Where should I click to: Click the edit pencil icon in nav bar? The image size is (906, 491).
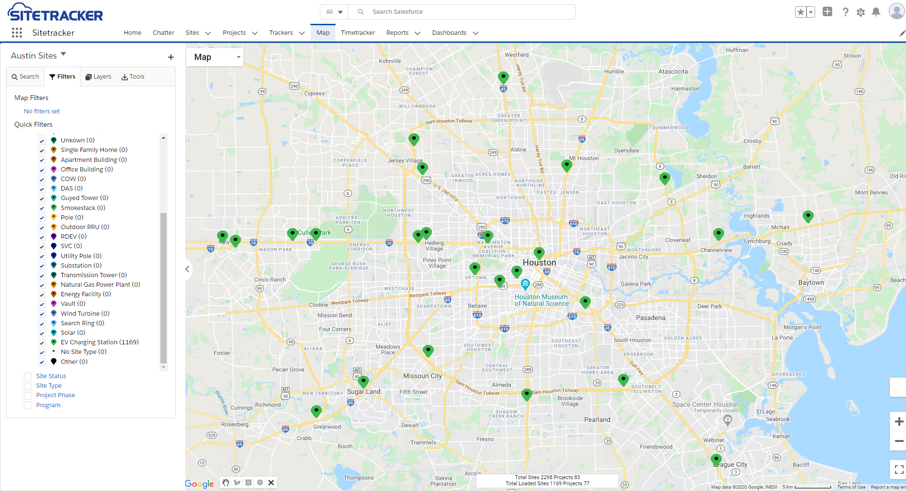coord(902,33)
